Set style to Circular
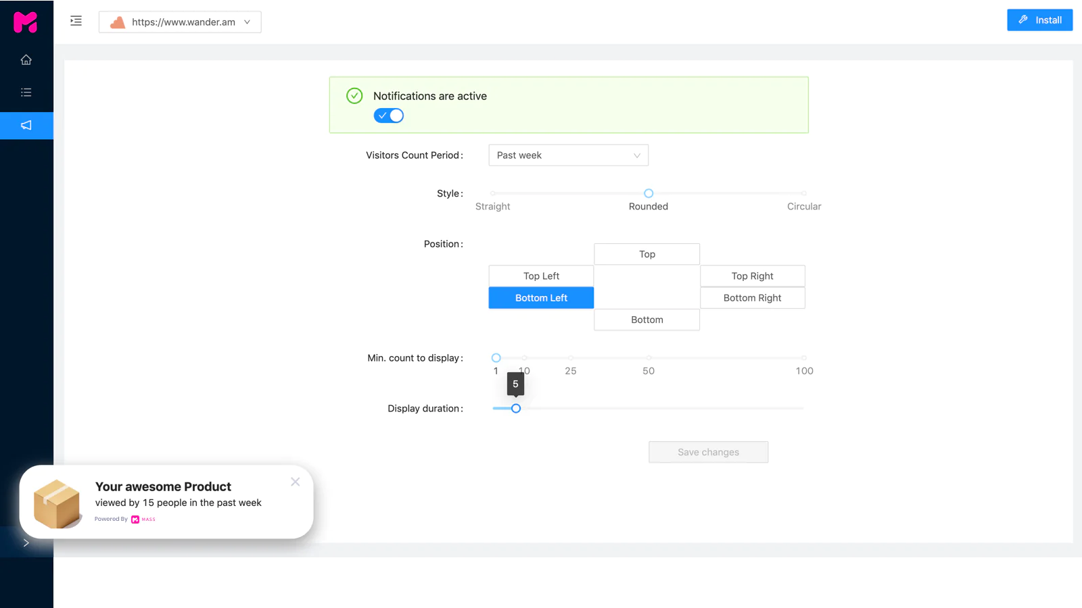The image size is (1082, 608). tap(803, 194)
